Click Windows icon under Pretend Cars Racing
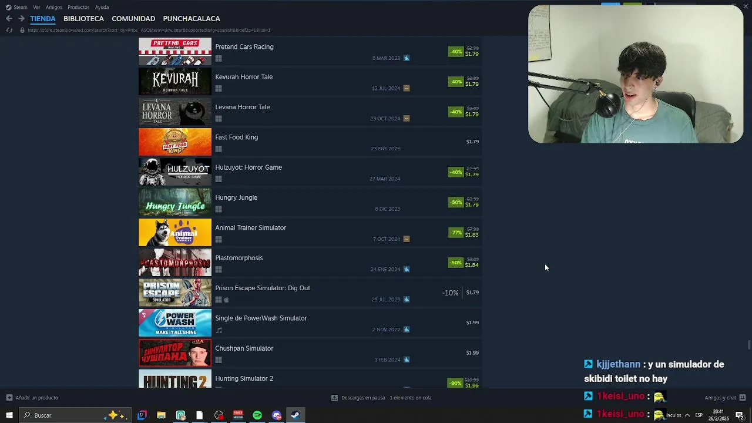The height and width of the screenshot is (423, 752). [219, 59]
